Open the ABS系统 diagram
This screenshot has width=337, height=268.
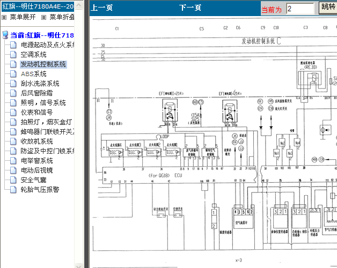tap(33, 74)
